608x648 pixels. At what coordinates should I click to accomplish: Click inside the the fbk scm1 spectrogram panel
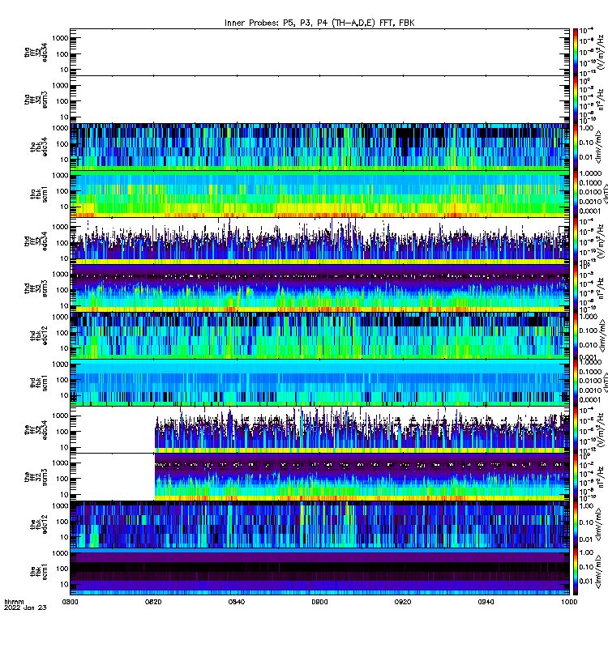click(x=319, y=572)
